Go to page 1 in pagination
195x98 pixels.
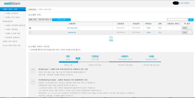[111, 38]
